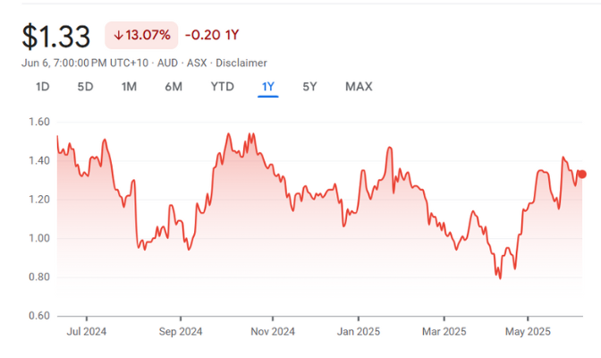Image resolution: width=601 pixels, height=358 pixels.
Task: Select the 5D range tab
Action: pyautogui.click(x=85, y=87)
